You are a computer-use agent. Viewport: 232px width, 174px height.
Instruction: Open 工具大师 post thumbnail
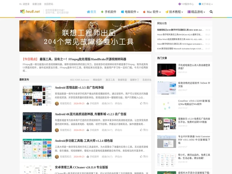[x=37, y=149]
